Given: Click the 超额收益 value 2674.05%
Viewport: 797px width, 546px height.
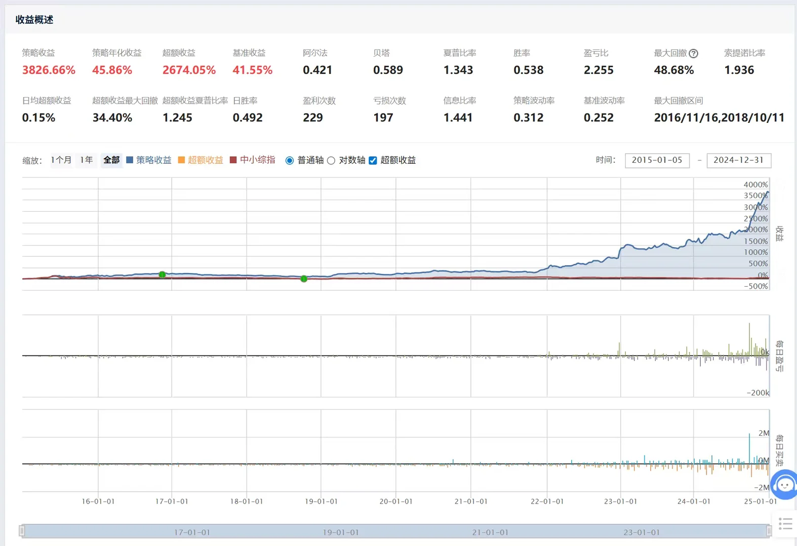Looking at the screenshot, I should pyautogui.click(x=189, y=70).
